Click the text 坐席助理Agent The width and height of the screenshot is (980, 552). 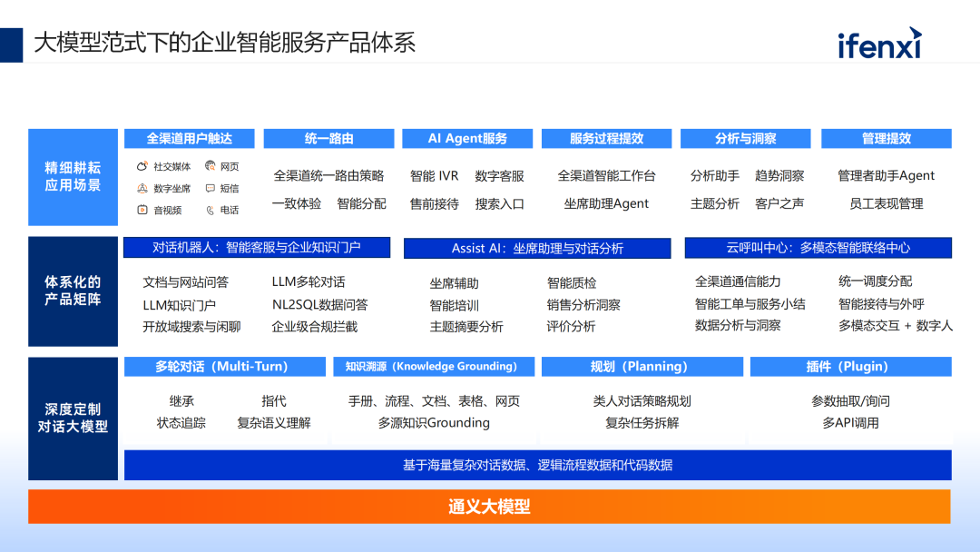[606, 203]
